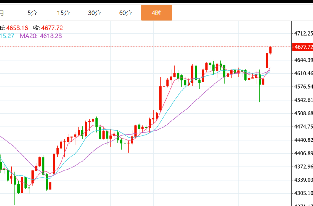
Task: Click the 4542.61 price axis label
Action: (304, 100)
